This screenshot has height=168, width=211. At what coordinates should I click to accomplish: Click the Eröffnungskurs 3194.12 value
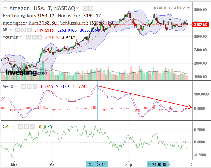click(x=45, y=16)
